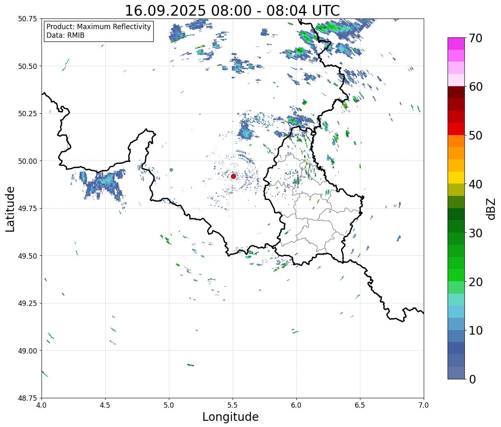Click longitude tick label 5.0
The height and width of the screenshot is (427, 501).
[169, 405]
